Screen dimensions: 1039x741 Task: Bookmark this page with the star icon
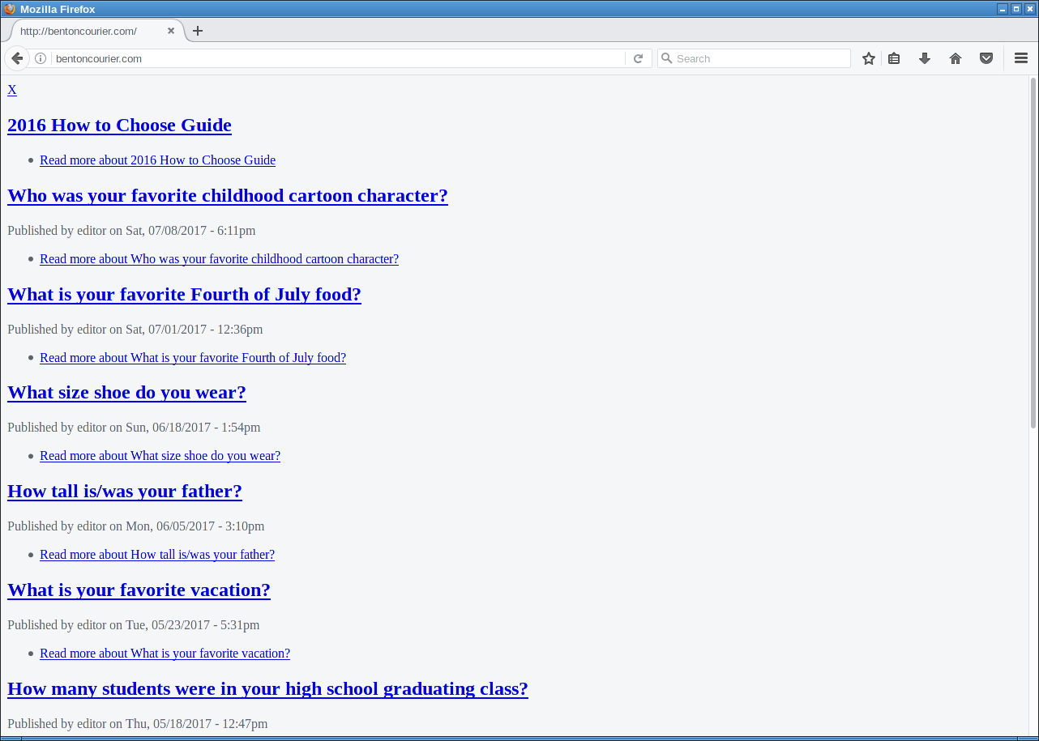[x=869, y=58]
